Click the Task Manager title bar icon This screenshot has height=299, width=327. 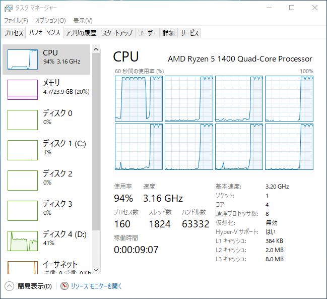pos(8,8)
